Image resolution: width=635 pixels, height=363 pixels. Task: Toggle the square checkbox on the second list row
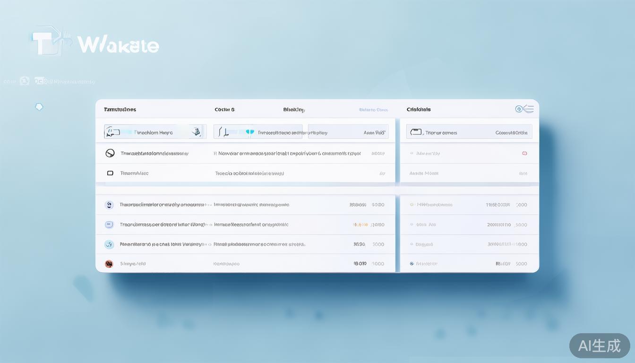(x=110, y=173)
